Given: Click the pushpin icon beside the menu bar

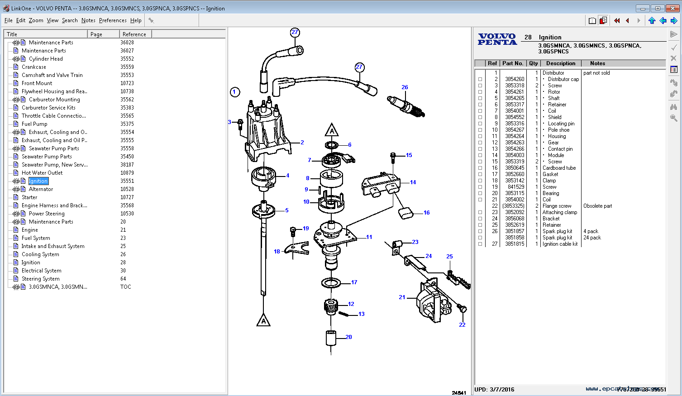Looking at the screenshot, I should point(151,20).
